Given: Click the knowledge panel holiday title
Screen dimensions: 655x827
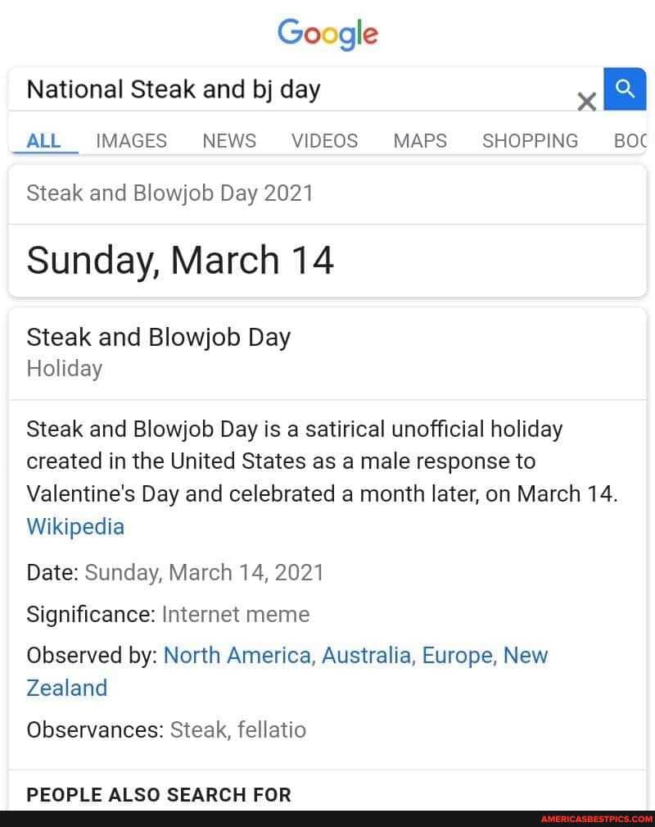Looking at the screenshot, I should pyautogui.click(x=158, y=337).
